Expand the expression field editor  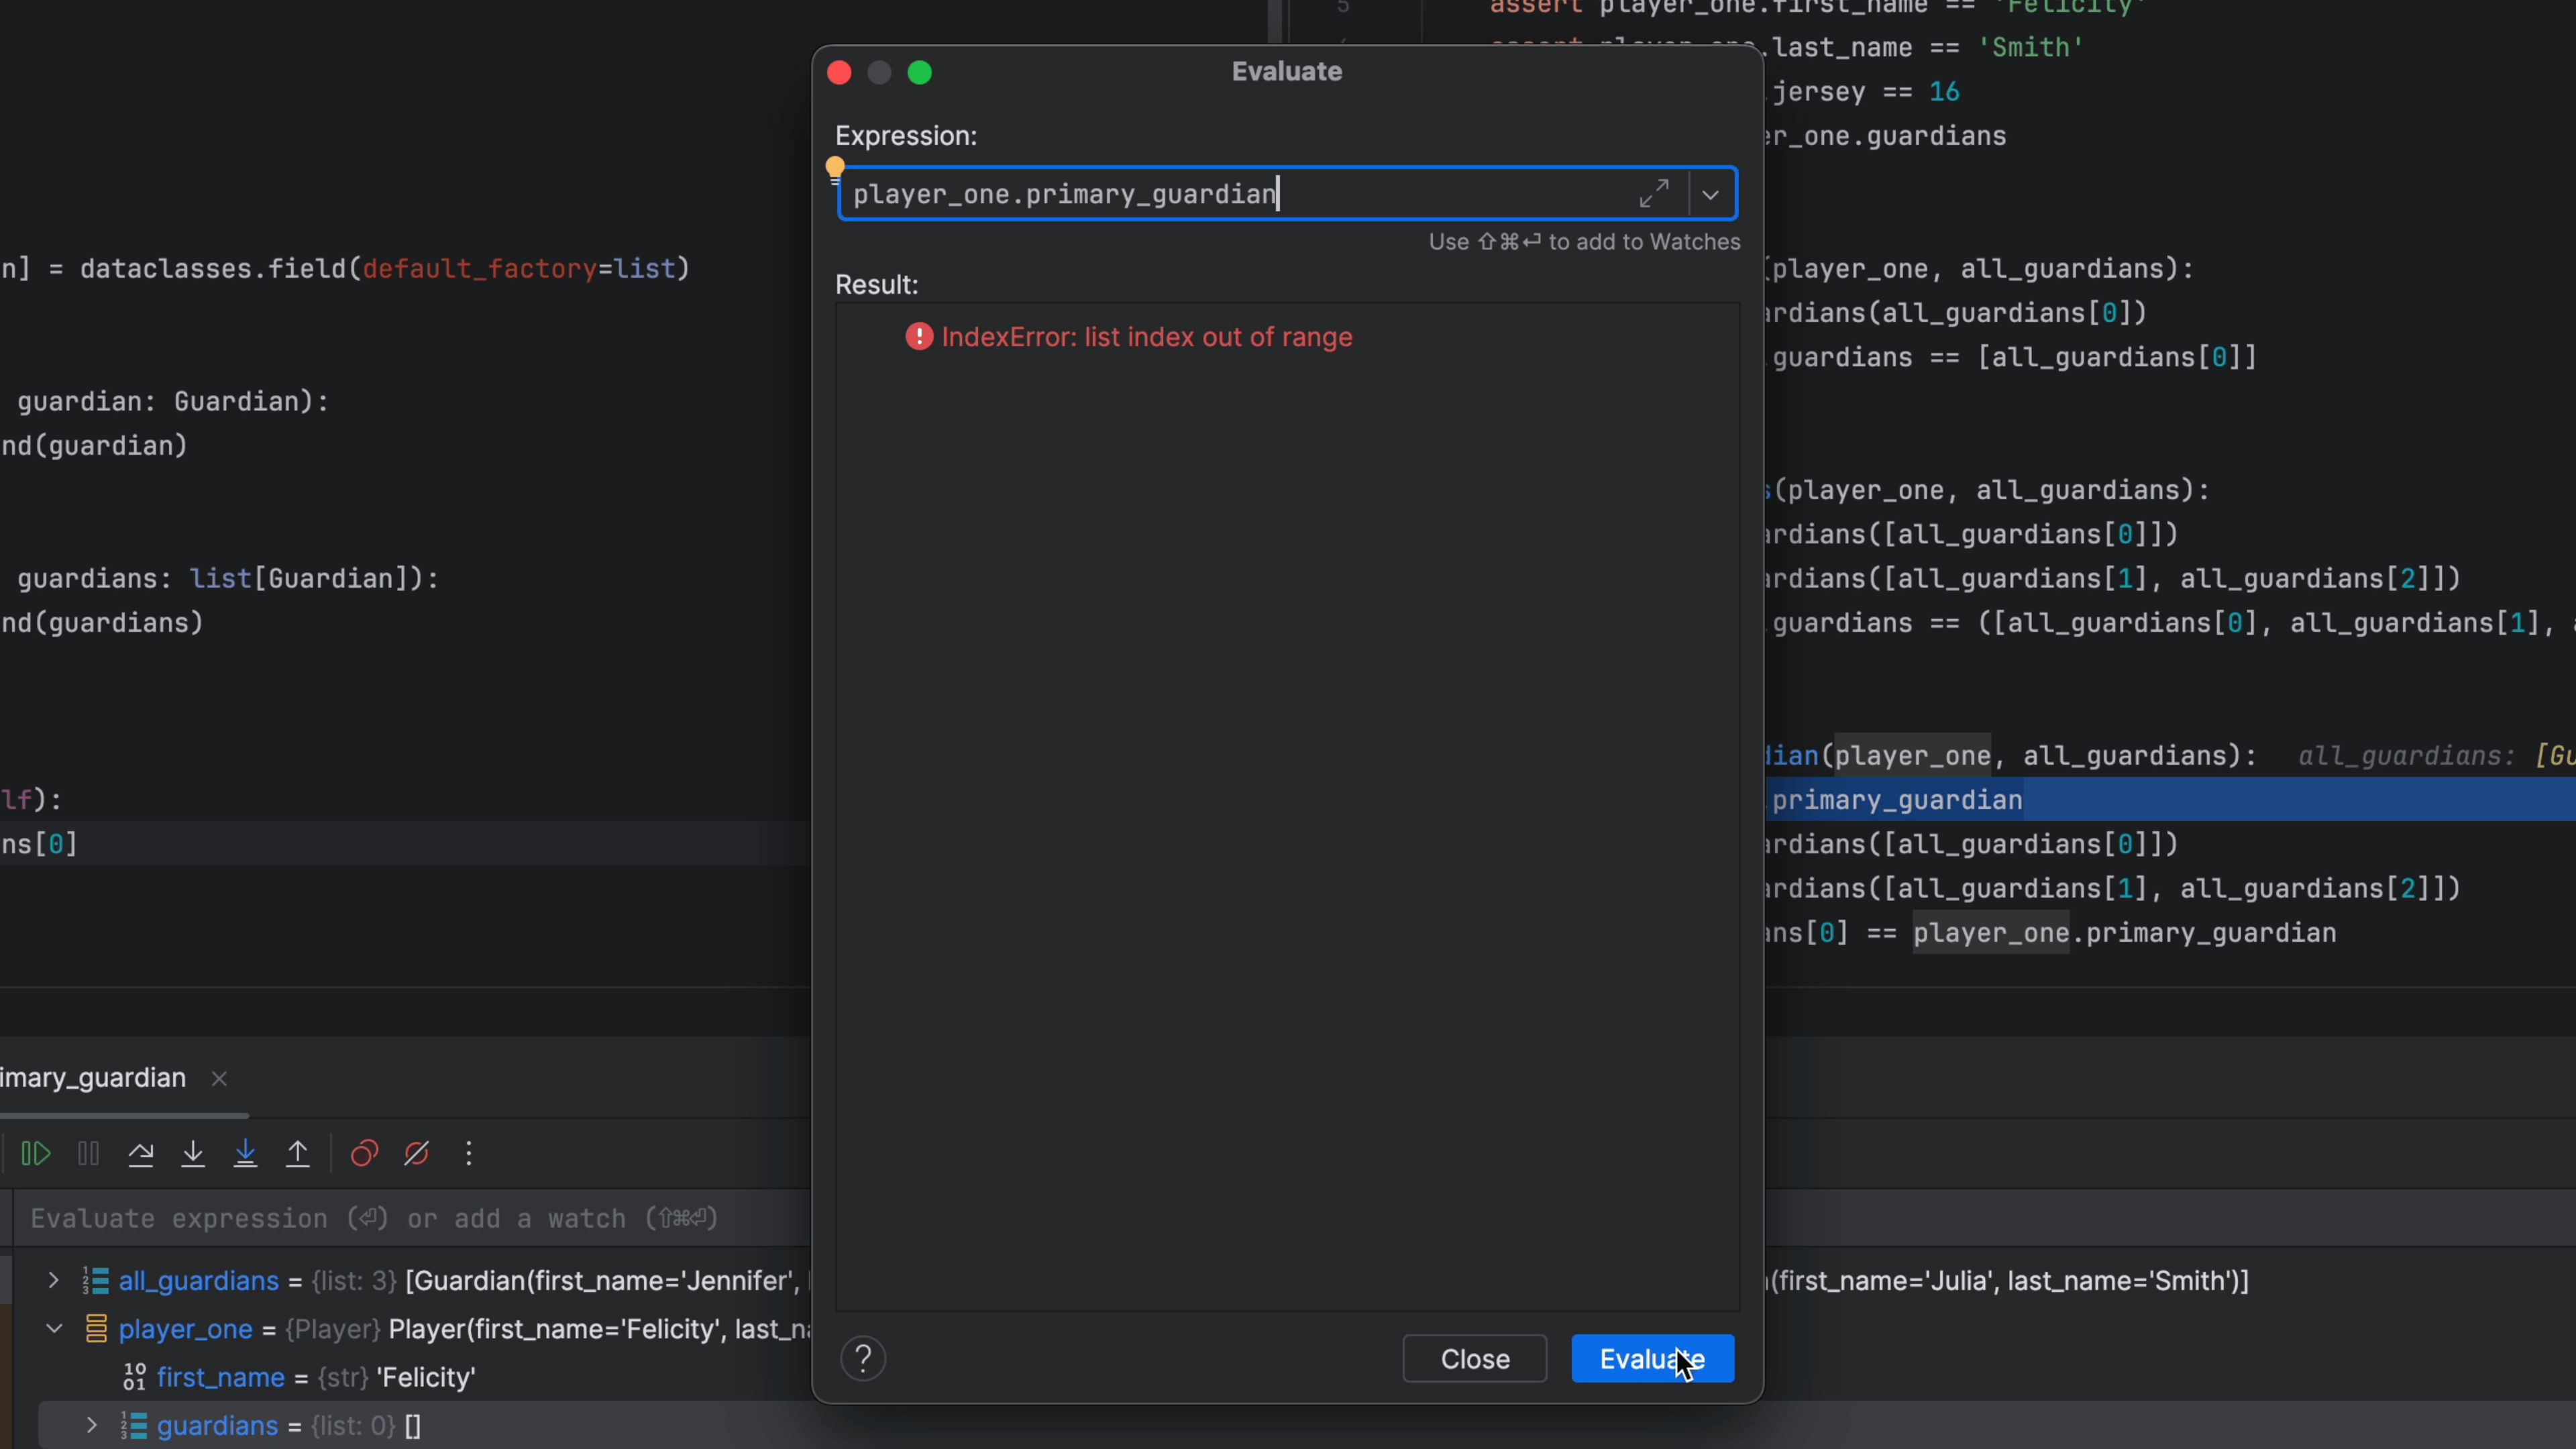coord(1654,194)
